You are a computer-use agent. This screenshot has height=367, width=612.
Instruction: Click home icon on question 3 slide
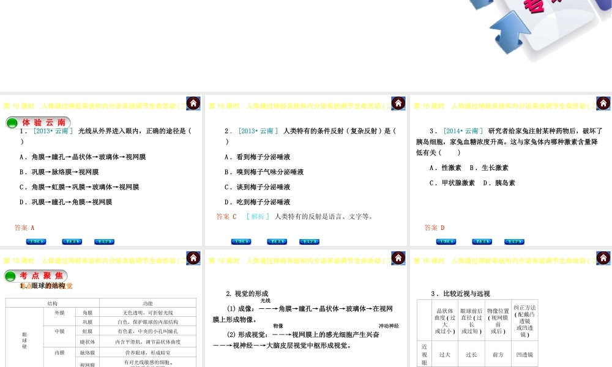[x=603, y=103]
